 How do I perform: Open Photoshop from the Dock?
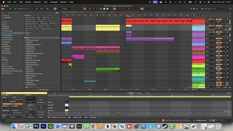[36, 126]
